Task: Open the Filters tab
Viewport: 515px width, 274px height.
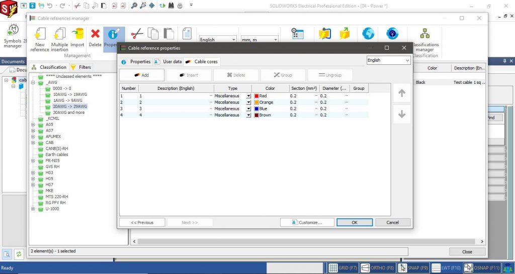Action: tap(81, 67)
